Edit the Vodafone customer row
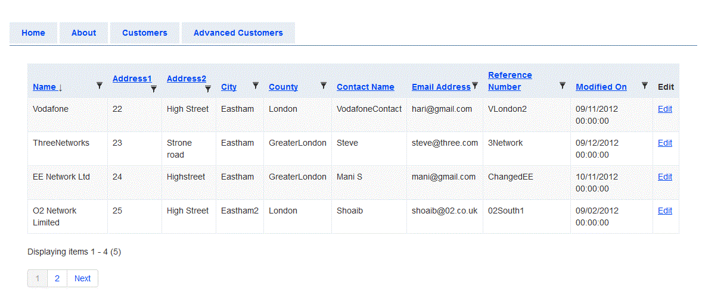The height and width of the screenshot is (295, 702). coord(665,109)
